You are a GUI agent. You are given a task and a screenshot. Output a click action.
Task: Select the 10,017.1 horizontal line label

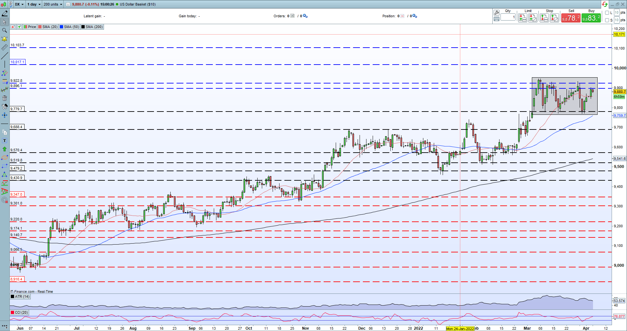click(17, 62)
